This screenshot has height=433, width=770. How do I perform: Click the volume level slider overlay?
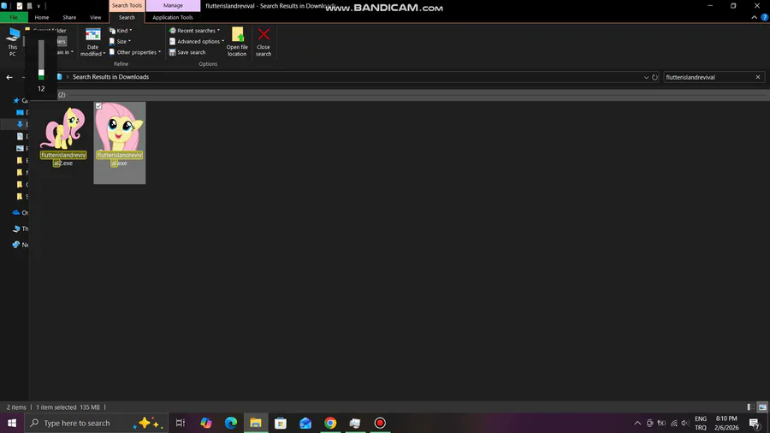[41, 60]
